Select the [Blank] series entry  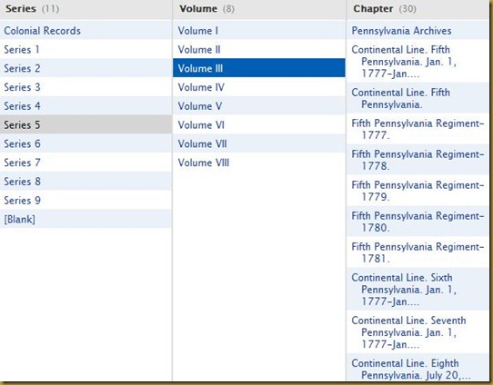tap(86, 219)
